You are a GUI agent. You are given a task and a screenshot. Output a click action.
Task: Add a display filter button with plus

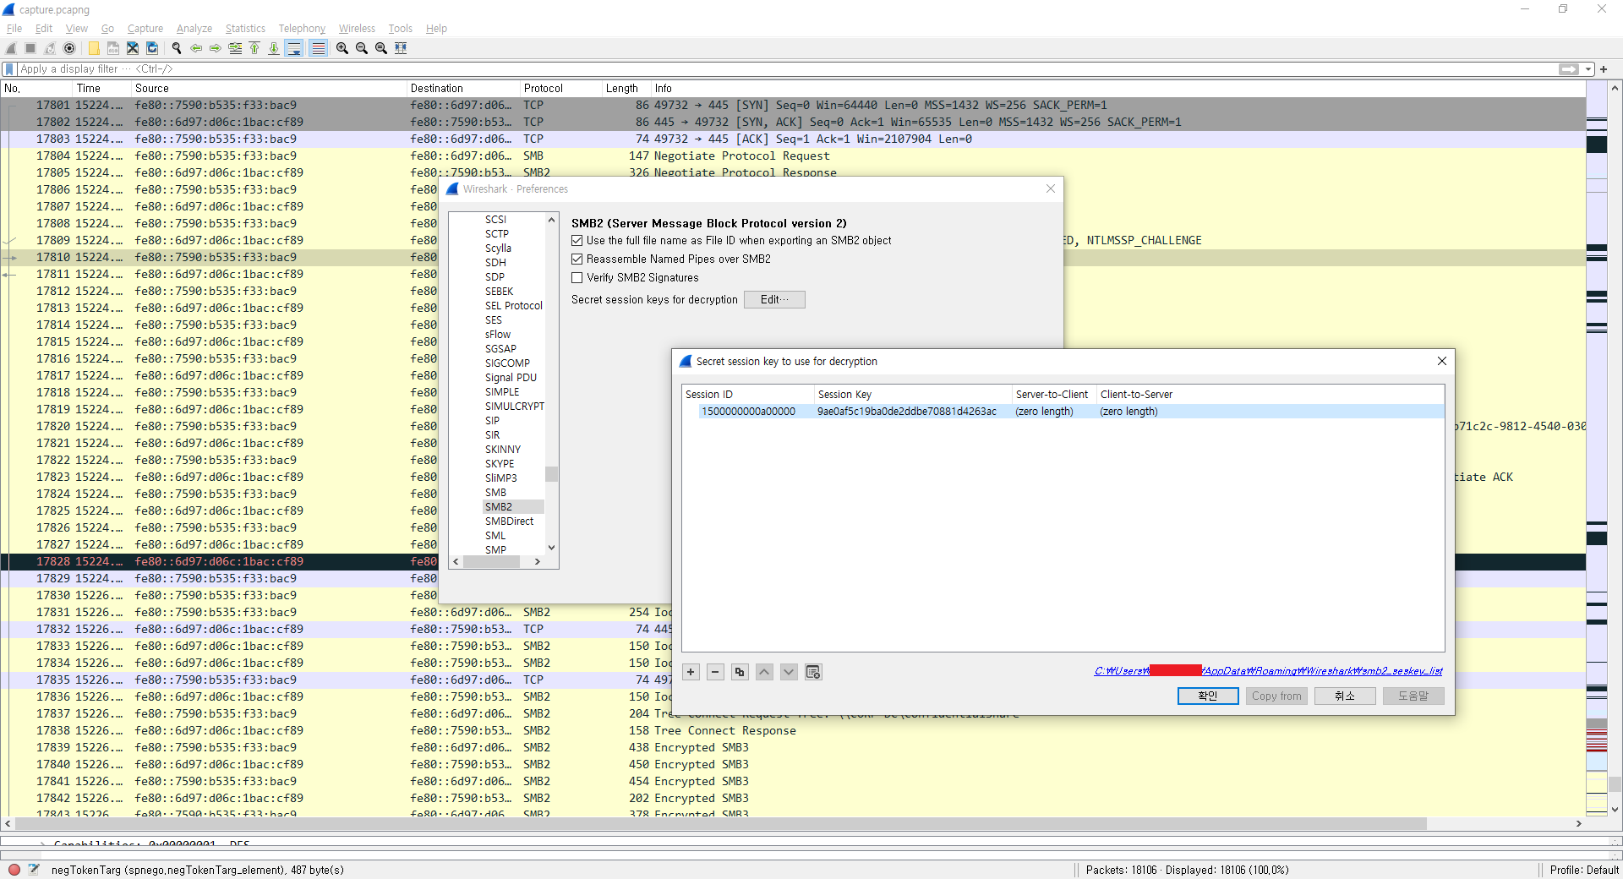pos(1604,69)
